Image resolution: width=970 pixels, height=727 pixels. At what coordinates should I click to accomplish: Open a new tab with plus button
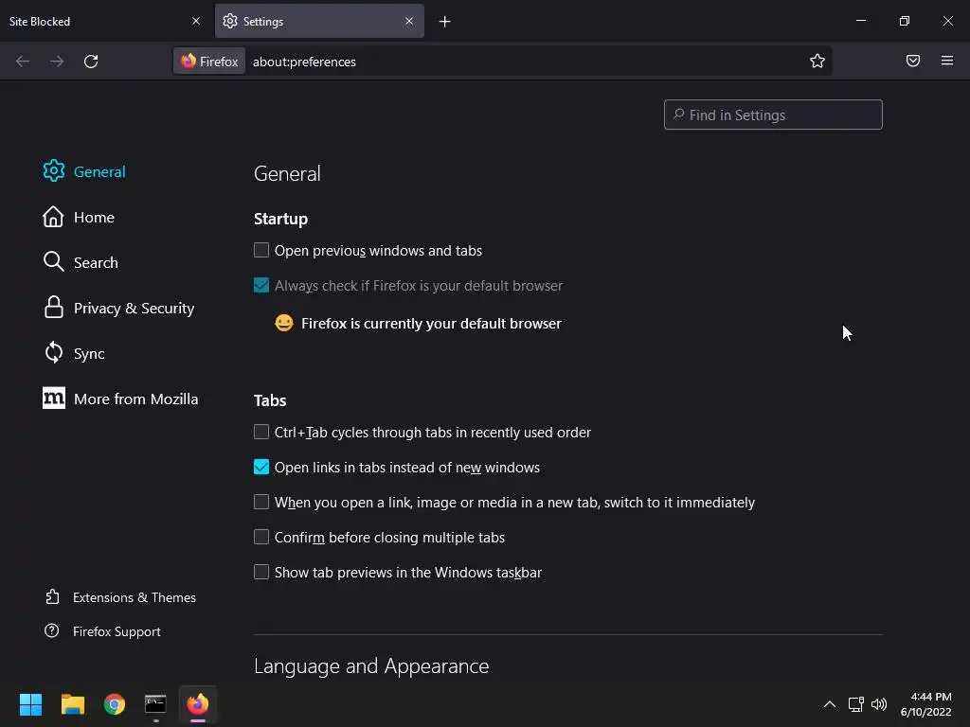(x=445, y=22)
